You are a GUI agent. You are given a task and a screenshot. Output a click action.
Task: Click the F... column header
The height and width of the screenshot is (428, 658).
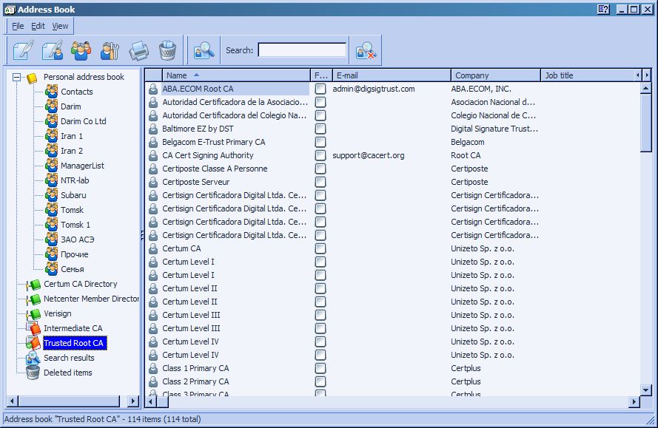[x=321, y=75]
